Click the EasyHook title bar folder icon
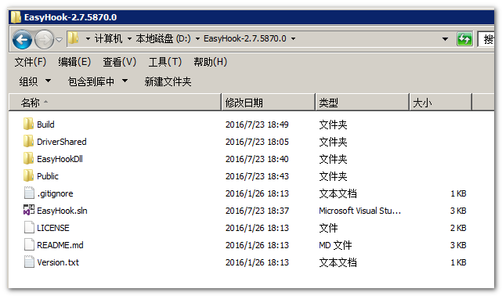Viewport: 502px width, 296px height. (16, 17)
